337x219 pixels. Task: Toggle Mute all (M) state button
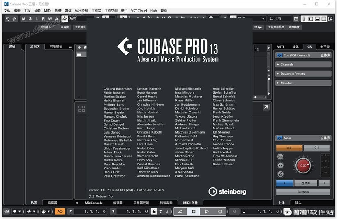pyautogui.click(x=24, y=19)
